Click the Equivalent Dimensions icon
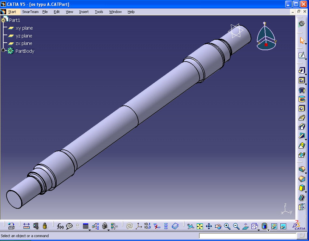Image resolution: width=309 pixels, height=241 pixels. click(114, 226)
